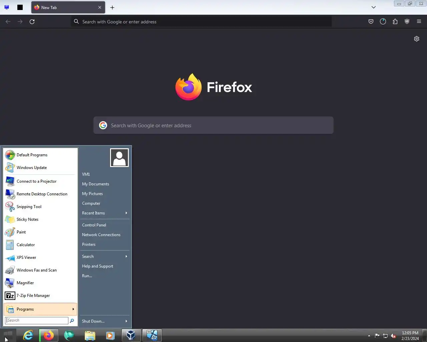Click the black square icon in titlebar

click(20, 7)
